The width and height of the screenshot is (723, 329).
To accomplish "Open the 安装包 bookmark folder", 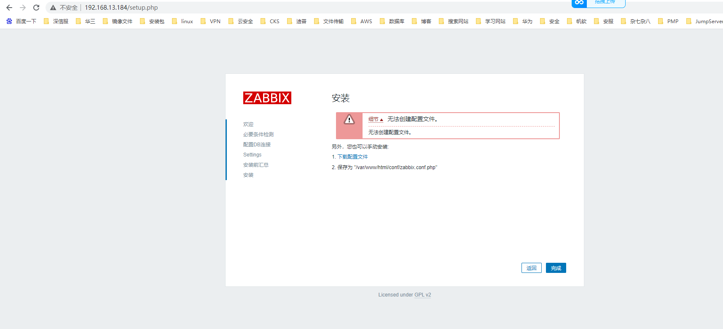I will click(152, 21).
